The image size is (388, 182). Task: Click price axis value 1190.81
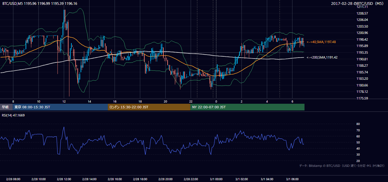click(x=362, y=59)
